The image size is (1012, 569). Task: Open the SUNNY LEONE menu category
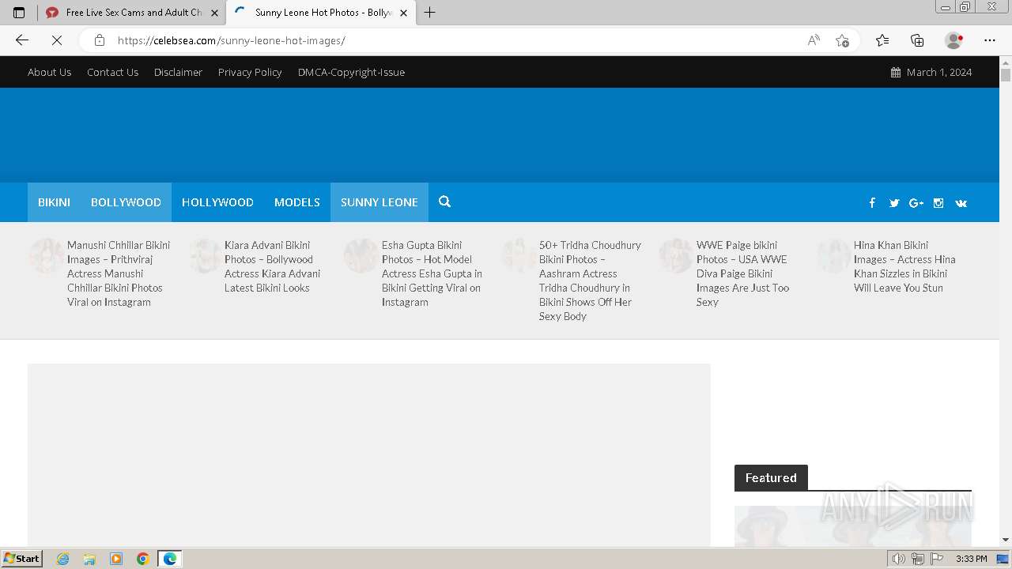[x=379, y=202]
